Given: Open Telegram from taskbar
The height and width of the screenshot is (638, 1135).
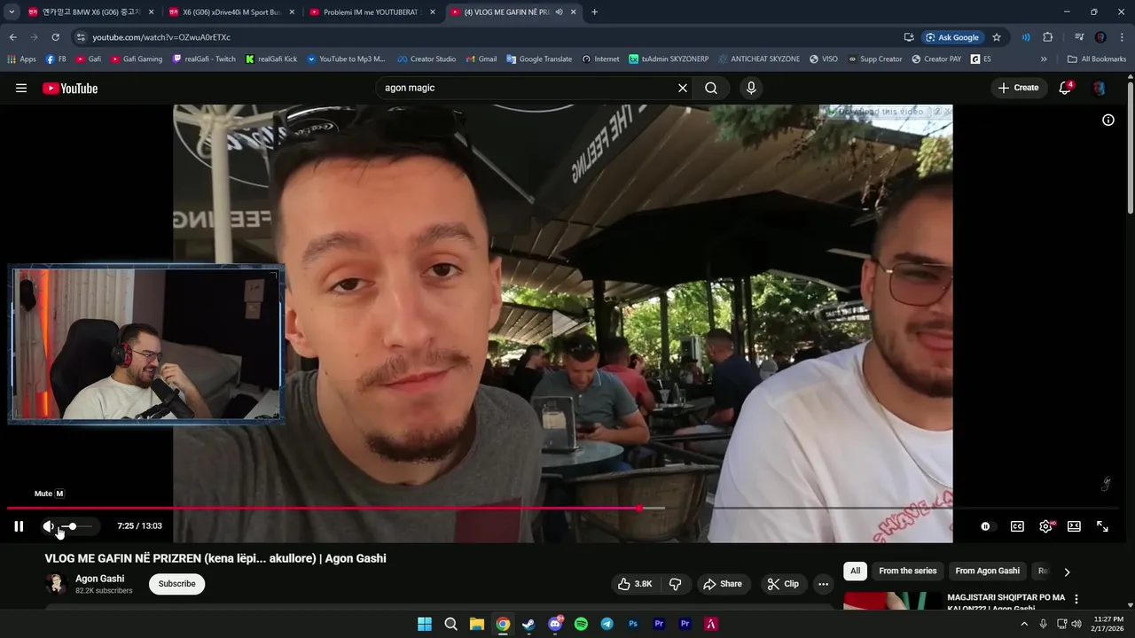Looking at the screenshot, I should point(607,624).
